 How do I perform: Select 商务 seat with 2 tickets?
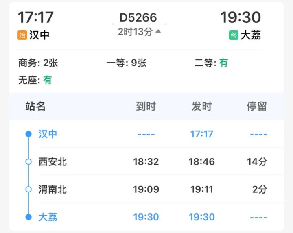(38, 63)
